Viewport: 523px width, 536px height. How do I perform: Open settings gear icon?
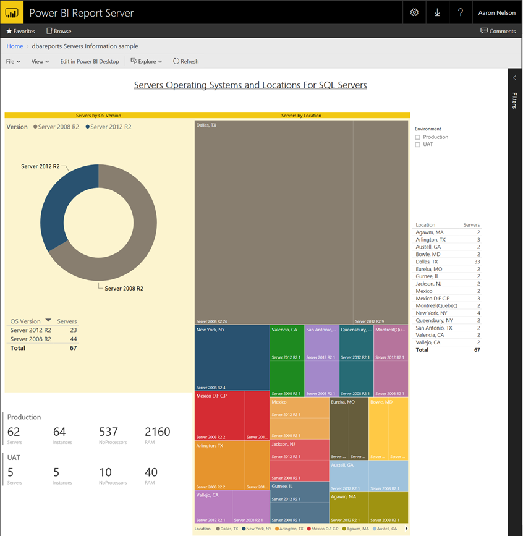coord(414,12)
